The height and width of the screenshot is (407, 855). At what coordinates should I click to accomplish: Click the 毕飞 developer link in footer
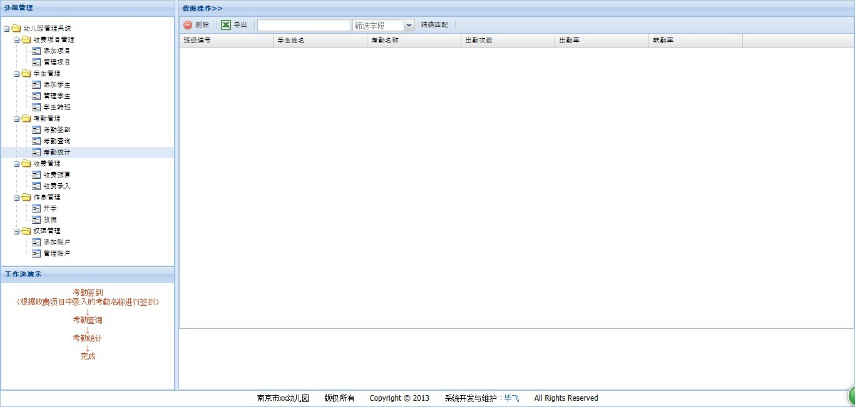511,398
